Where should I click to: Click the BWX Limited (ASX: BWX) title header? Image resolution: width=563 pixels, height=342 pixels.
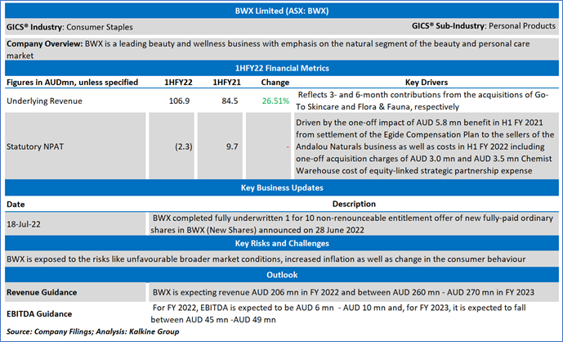point(282,11)
